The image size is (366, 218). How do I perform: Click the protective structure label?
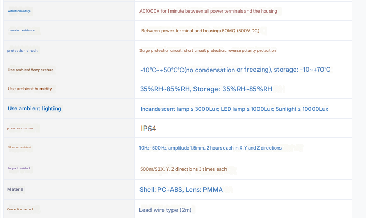coord(20,128)
